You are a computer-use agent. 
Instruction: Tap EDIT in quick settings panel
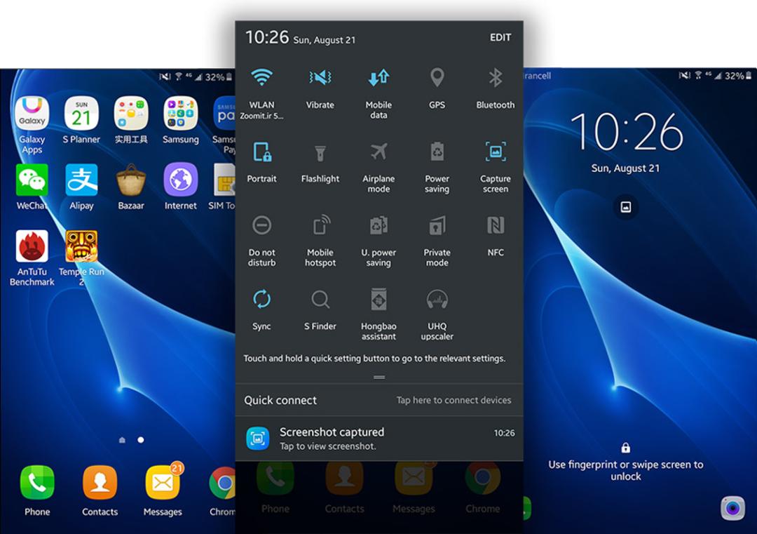tap(500, 38)
